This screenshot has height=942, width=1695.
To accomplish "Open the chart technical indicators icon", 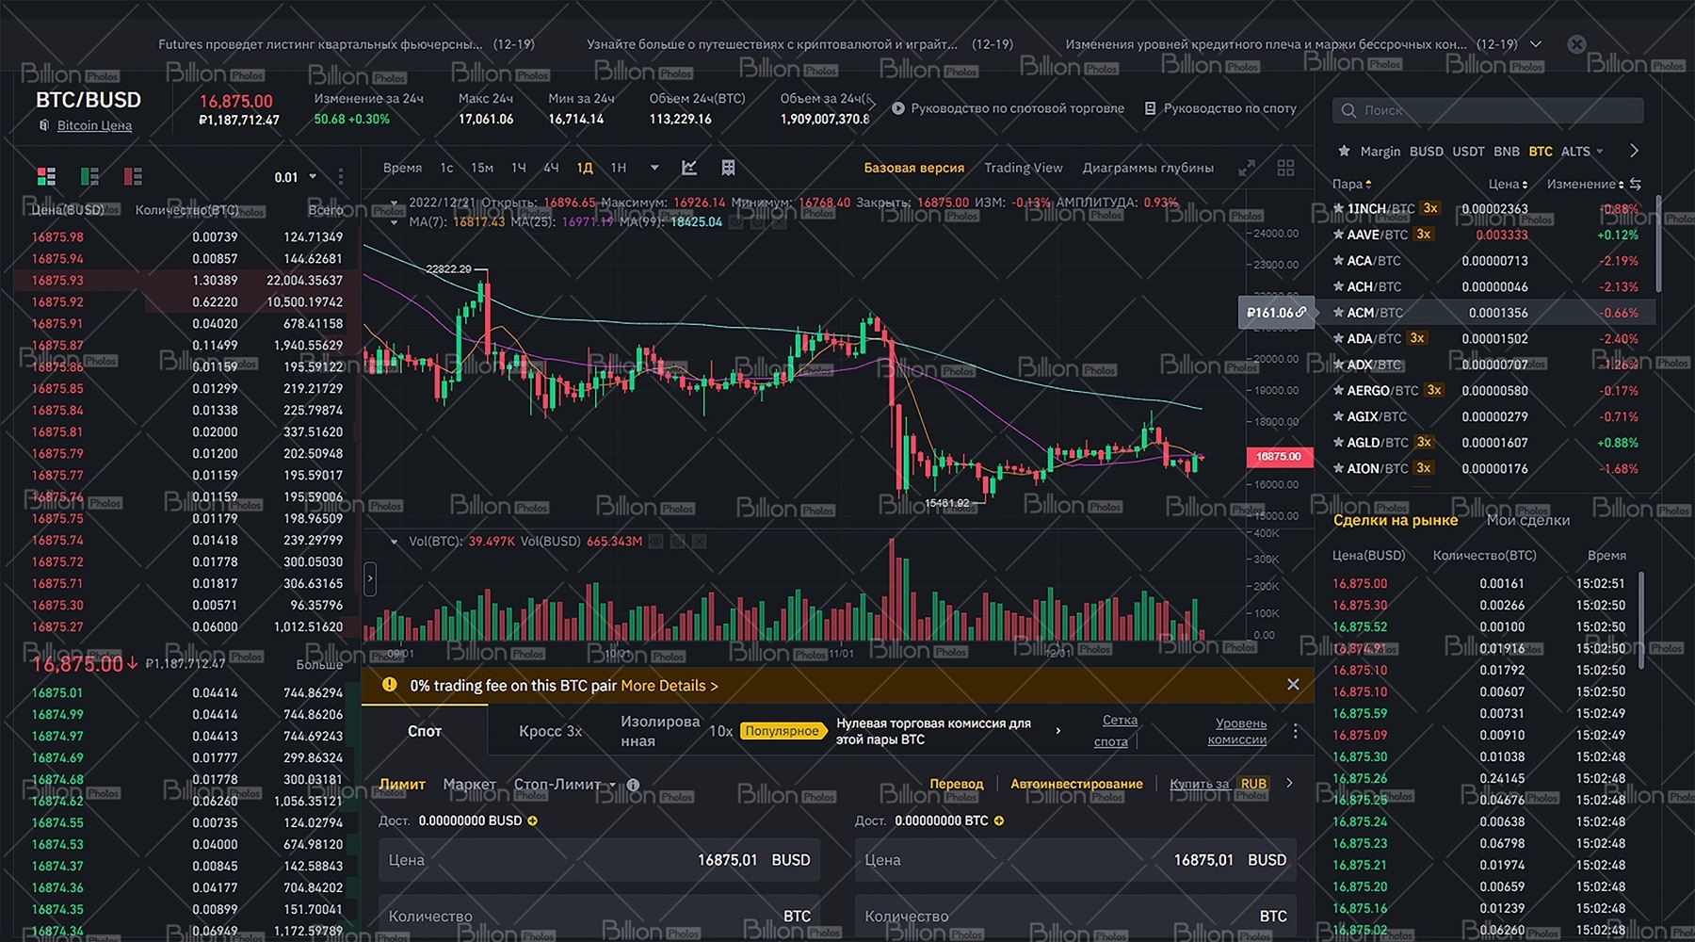I will click(689, 168).
